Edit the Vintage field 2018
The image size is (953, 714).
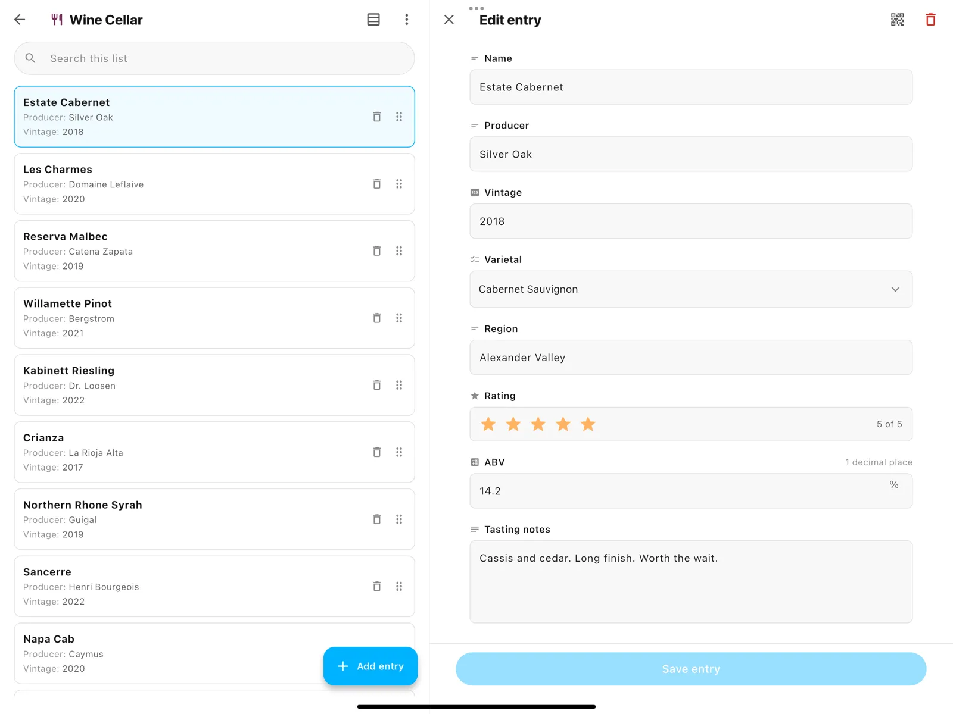pyautogui.click(x=691, y=221)
